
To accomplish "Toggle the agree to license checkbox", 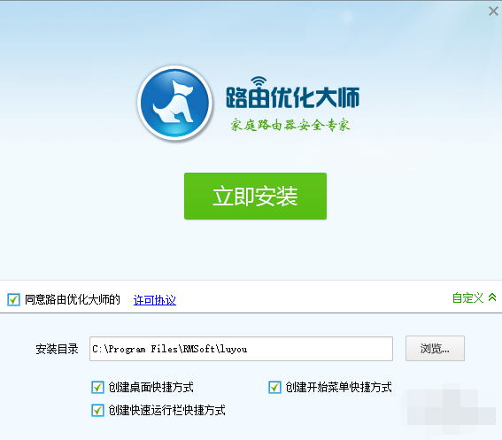I will tap(14, 300).
